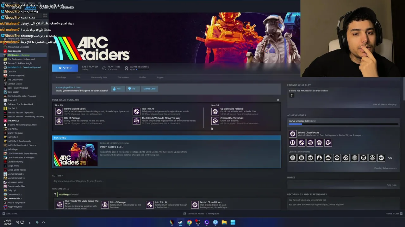Open the Patch Notes 1.3.0 title
Viewport: 405px width, 227px height.
(112, 147)
